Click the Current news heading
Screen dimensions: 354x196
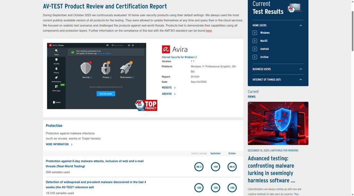[253, 94]
